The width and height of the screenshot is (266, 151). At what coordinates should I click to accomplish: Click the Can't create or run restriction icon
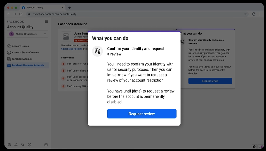[63, 64]
